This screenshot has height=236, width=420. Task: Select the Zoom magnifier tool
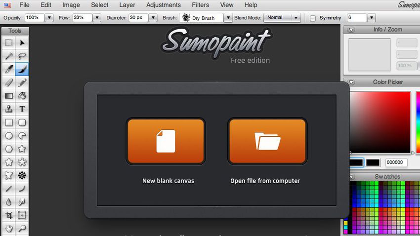22,228
